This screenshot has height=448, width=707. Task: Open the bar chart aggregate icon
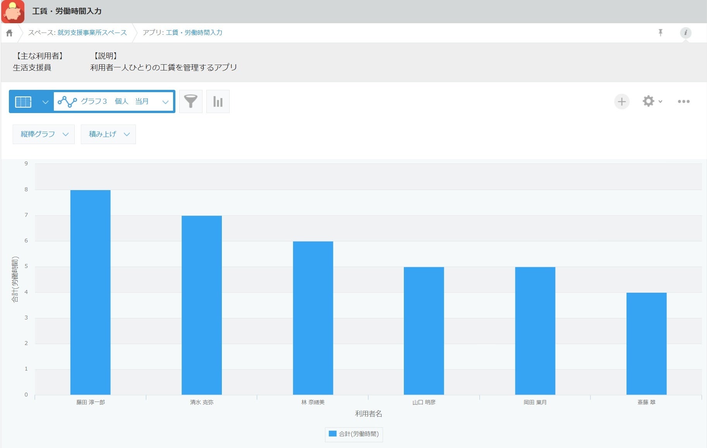[x=218, y=101]
